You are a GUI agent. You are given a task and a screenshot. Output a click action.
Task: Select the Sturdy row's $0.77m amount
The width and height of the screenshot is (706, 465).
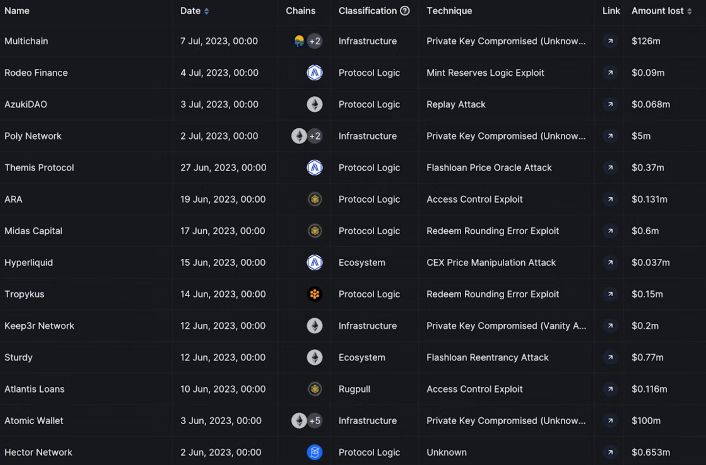(x=647, y=357)
